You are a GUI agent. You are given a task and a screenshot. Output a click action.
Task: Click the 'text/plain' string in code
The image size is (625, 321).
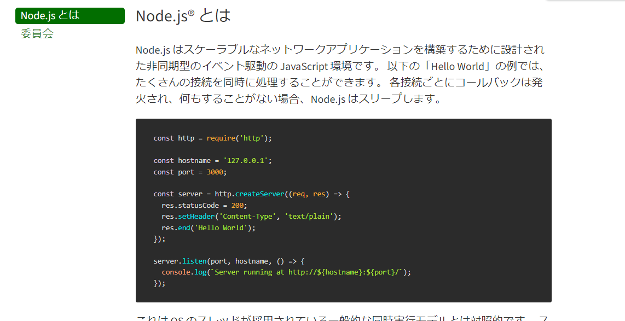(x=310, y=217)
